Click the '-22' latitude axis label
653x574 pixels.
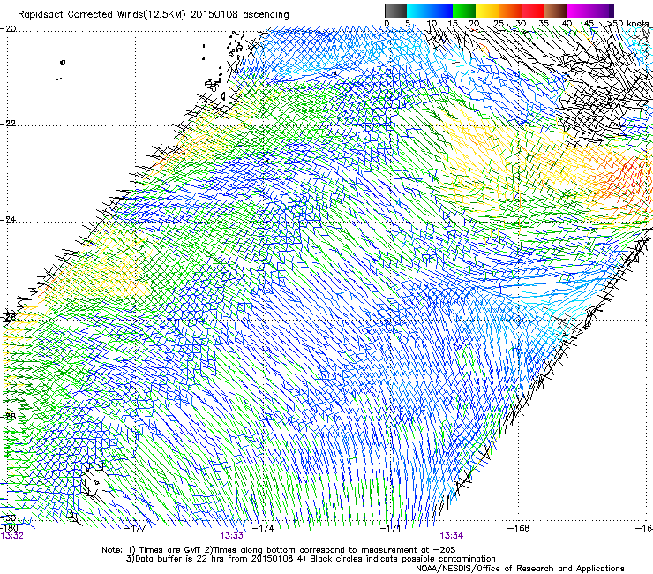tap(8, 124)
